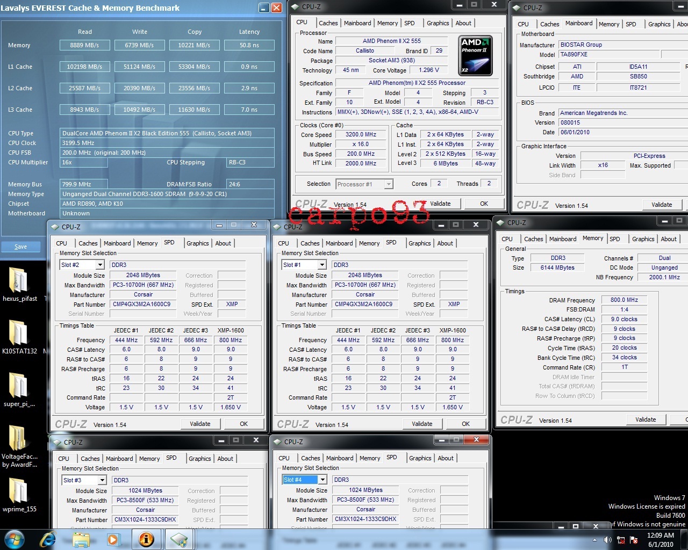This screenshot has width=688, height=550.
Task: Click the Show Desktop strip by the clock
Action: pos(684,539)
